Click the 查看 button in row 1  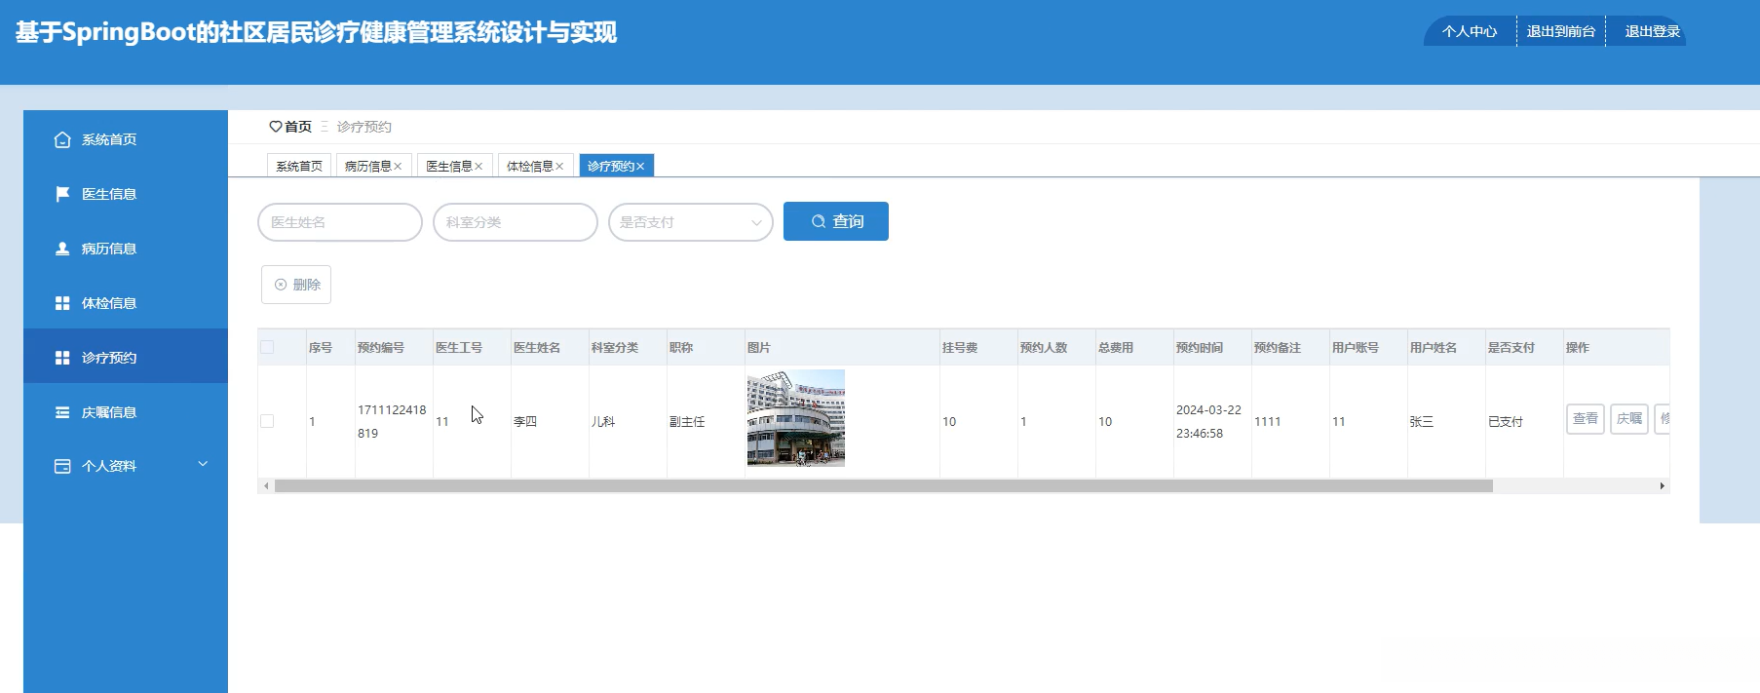(x=1586, y=419)
